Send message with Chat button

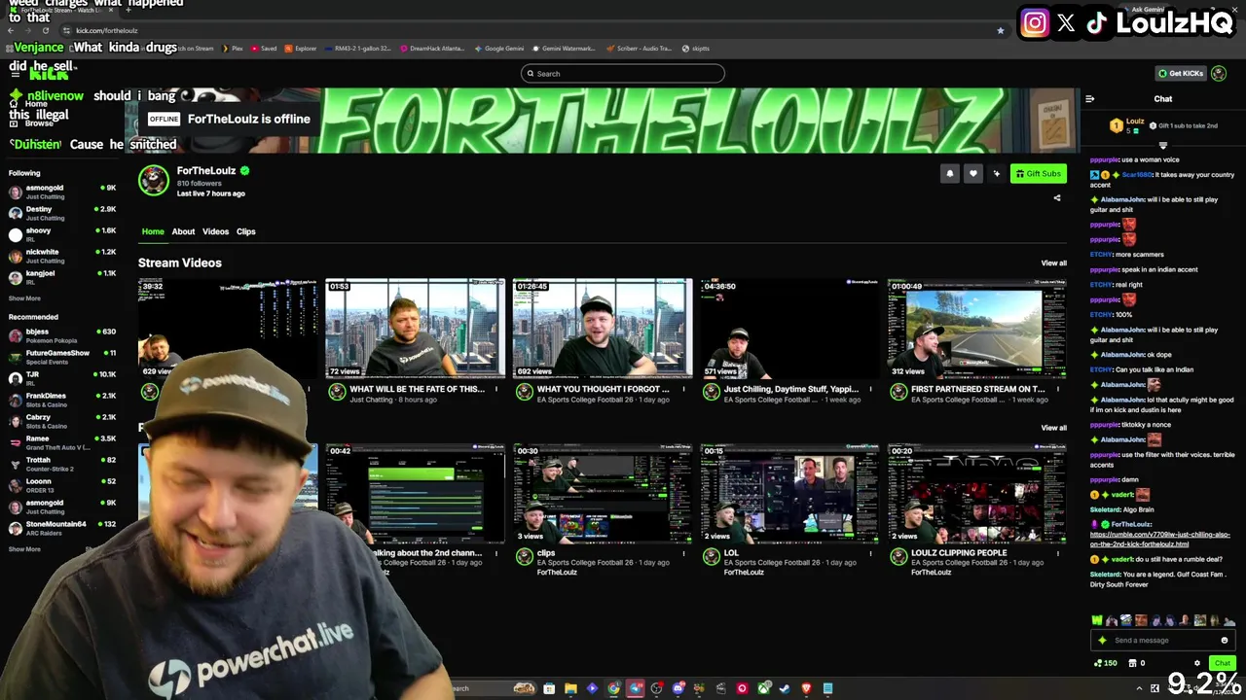(x=1223, y=663)
